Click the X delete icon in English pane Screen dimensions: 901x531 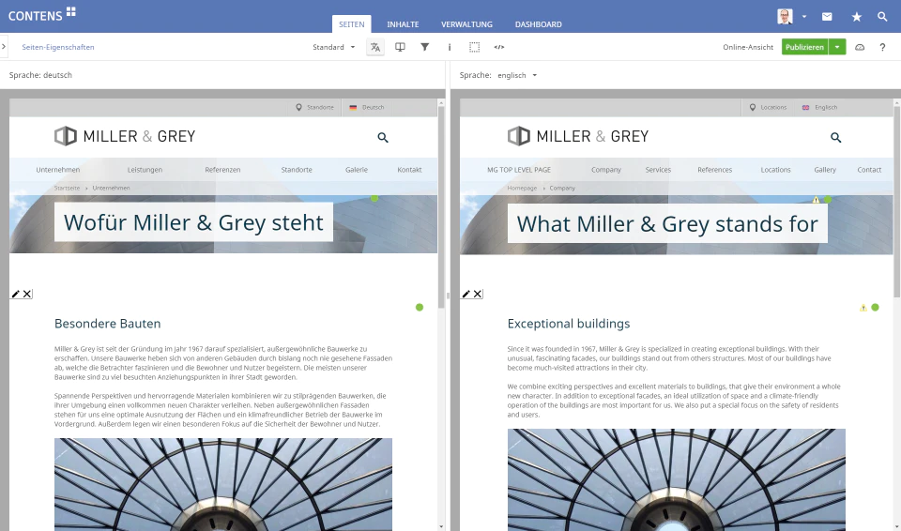tap(478, 294)
